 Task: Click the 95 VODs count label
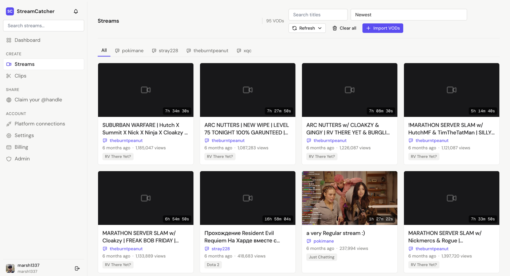pos(275,21)
